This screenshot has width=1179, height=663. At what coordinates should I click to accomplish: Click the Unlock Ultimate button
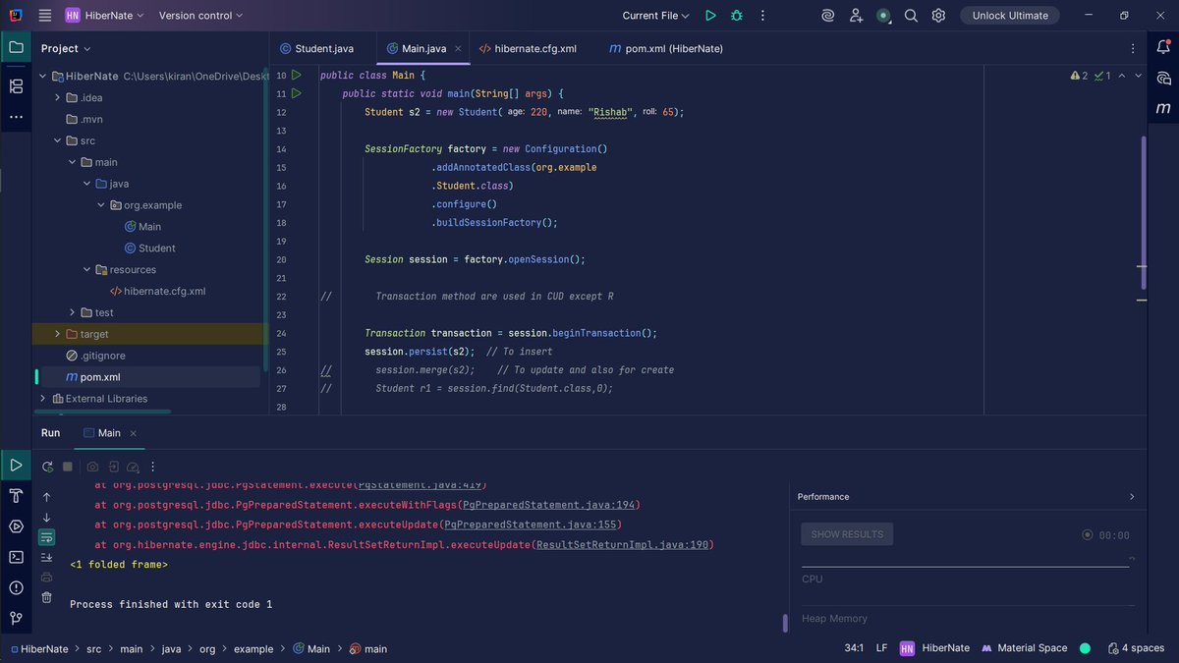[x=1010, y=16]
